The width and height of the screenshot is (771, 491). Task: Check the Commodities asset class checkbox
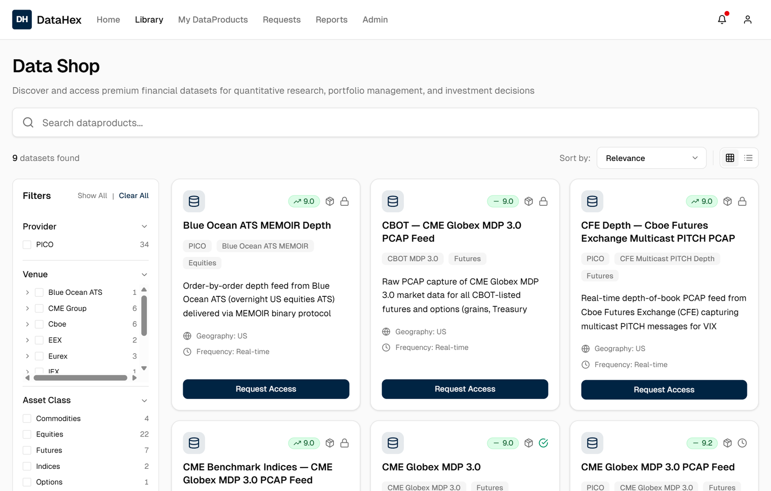point(27,418)
